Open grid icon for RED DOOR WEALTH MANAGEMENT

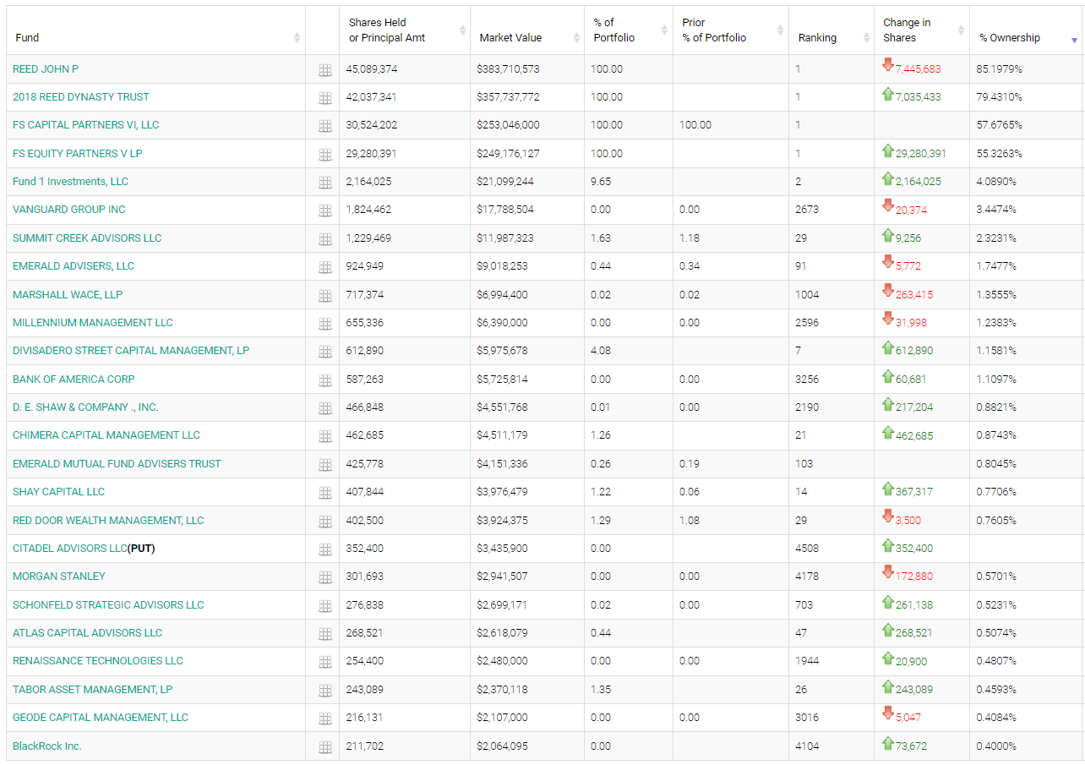(x=325, y=522)
